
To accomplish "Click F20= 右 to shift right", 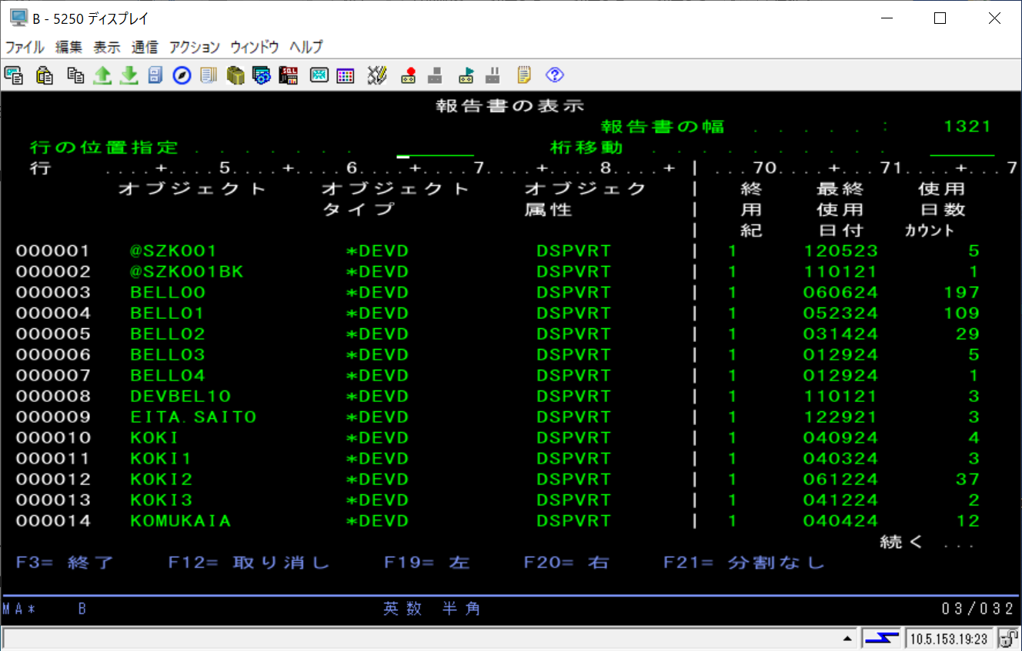I will [x=566, y=563].
